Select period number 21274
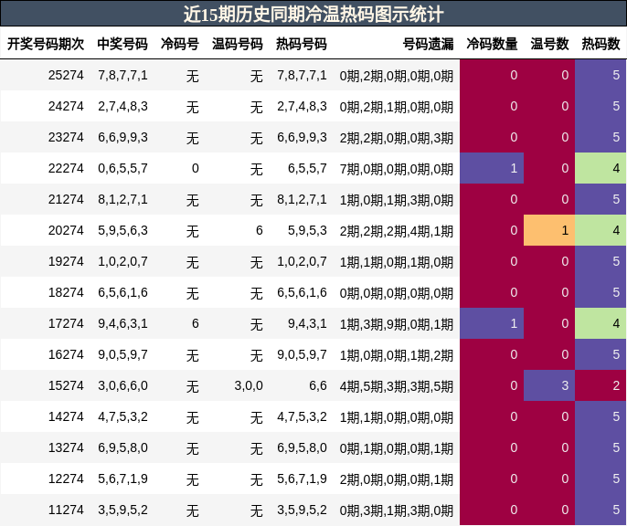 coord(66,199)
